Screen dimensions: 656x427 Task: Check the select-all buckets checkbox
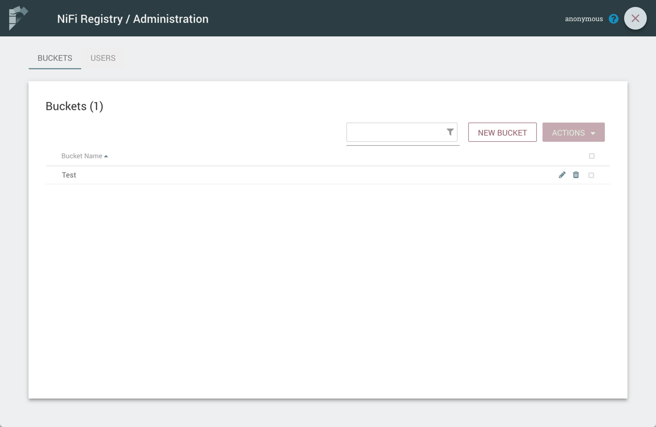click(591, 156)
